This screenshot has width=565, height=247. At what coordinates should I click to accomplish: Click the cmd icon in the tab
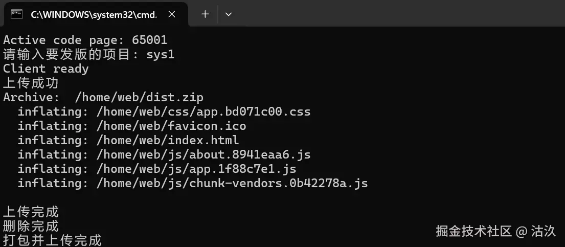coord(16,14)
